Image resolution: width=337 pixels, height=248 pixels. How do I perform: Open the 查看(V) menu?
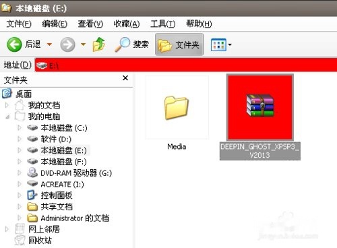click(90, 24)
